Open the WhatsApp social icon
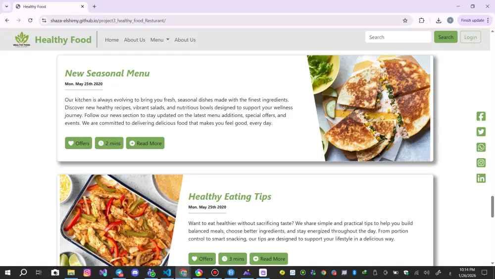Screen dimensions: 495x279 (x=481, y=147)
